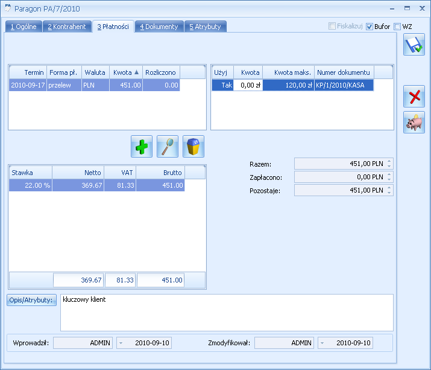Click the 369.67 Netto cell in VAT row
The height and width of the screenshot is (370, 431).
(x=78, y=185)
